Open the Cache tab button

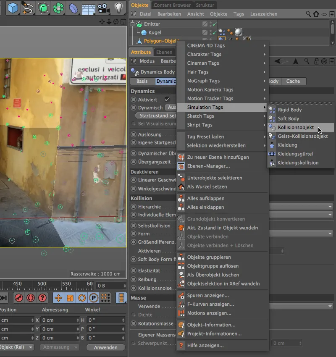[x=293, y=81]
